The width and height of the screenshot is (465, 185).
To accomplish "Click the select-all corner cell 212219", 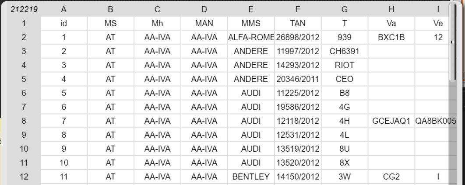I will 24,10.
